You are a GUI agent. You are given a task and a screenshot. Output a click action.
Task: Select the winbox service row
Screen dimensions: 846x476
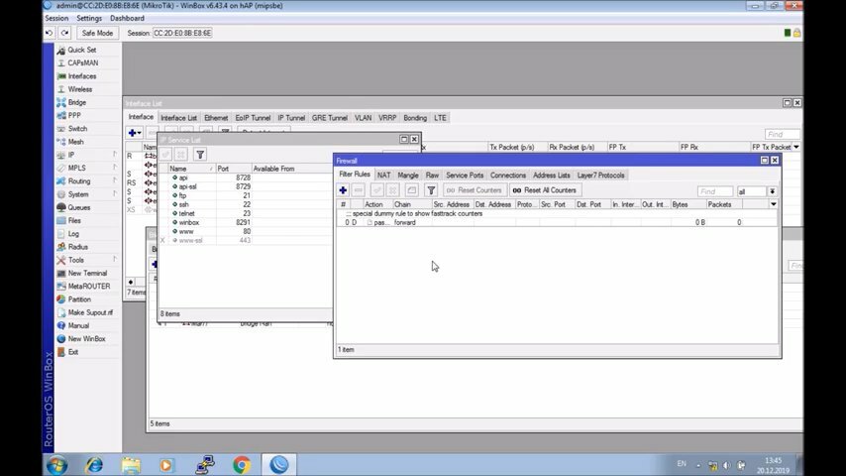(246, 222)
